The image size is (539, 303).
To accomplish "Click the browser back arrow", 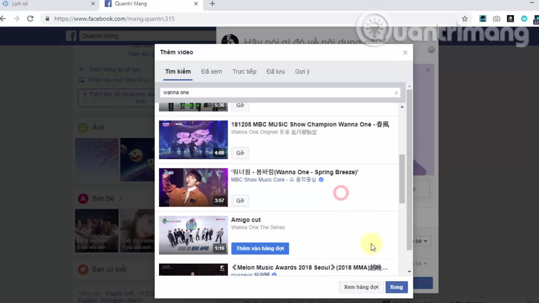I will click(3, 19).
